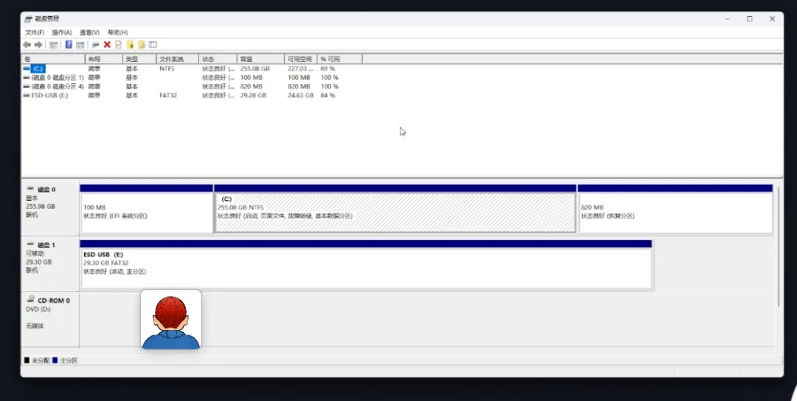Image resolution: width=797 pixels, height=401 pixels.
Task: Click the folder with magnifier toolbar icon
Action: coord(141,45)
